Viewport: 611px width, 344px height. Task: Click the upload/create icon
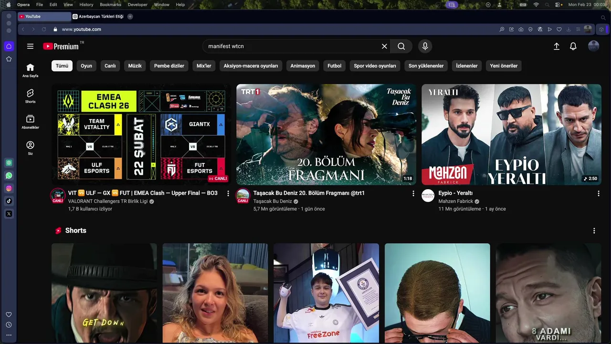(x=557, y=46)
